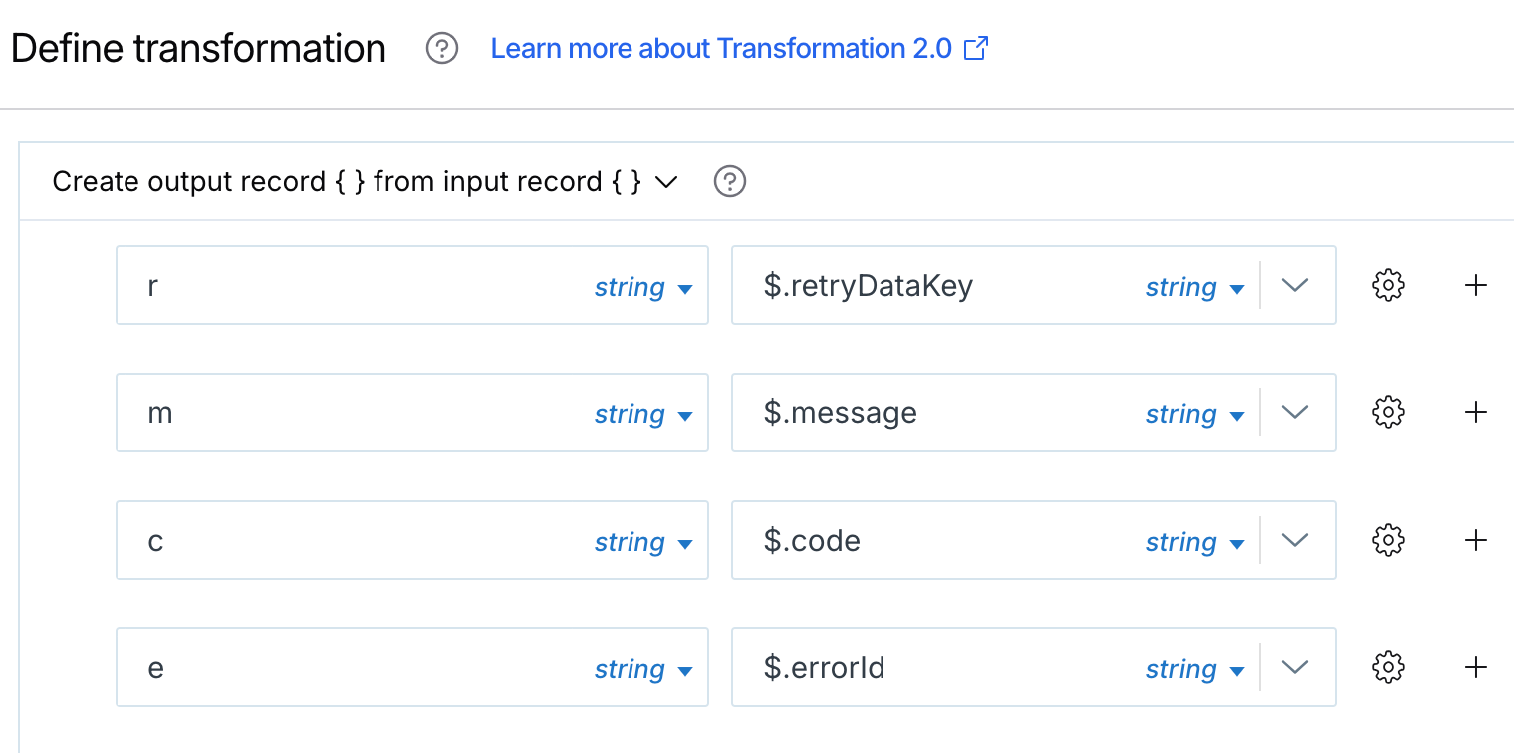Open settings gear for the retryDataKey mapping row
The height and width of the screenshot is (753, 1514).
point(1388,285)
